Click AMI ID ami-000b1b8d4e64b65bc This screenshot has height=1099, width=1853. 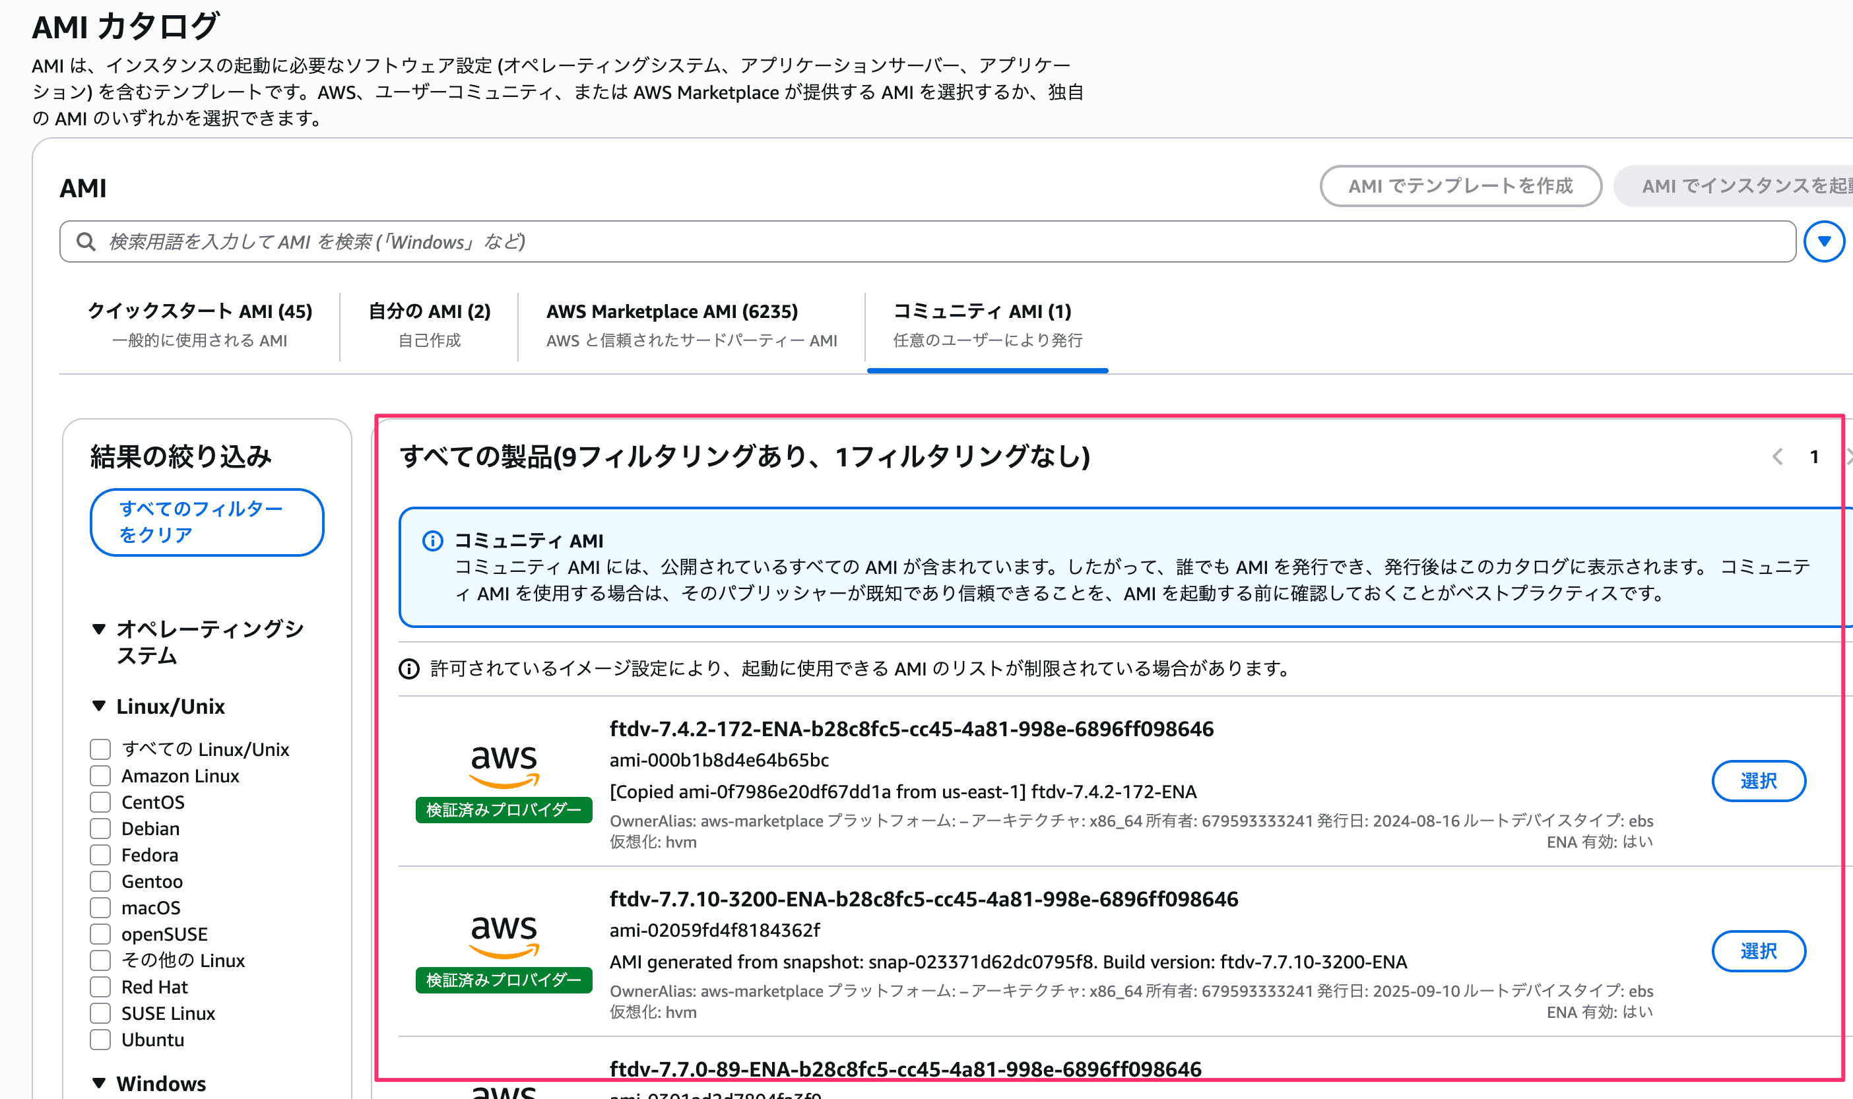click(x=719, y=761)
